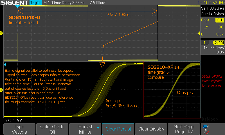Click the 6ns p-p label
Viewport: 225px width, 135px height.
point(113,101)
